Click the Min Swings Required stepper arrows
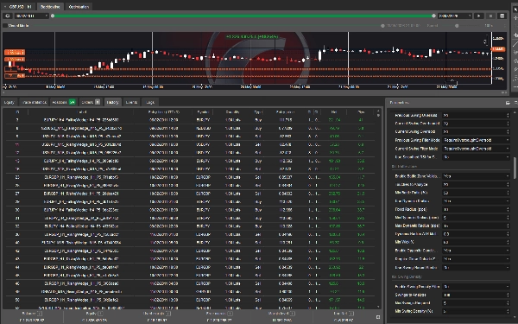This screenshot has width=518, height=324. [x=508, y=303]
